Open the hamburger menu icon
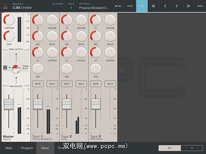206x154 pixels. tap(5, 6)
